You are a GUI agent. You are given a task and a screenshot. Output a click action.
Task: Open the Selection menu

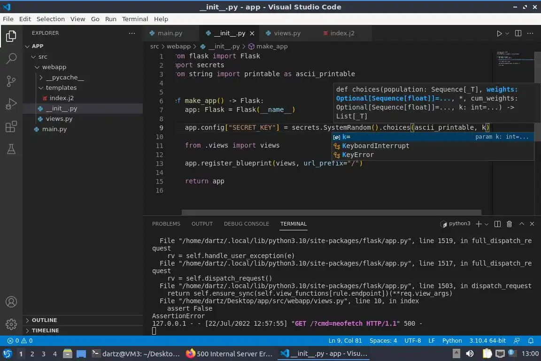pos(50,19)
